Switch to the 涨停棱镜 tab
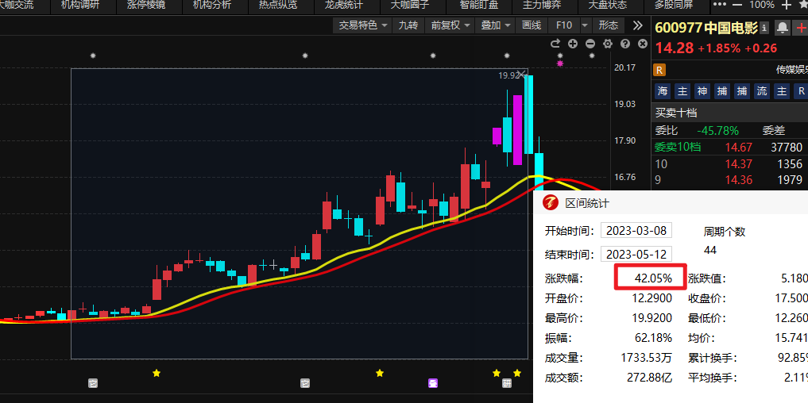808x403 pixels. coord(146,6)
